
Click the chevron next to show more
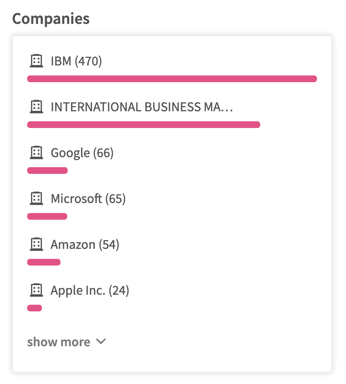[x=101, y=342]
